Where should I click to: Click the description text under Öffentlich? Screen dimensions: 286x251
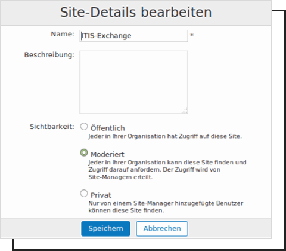tap(165, 136)
